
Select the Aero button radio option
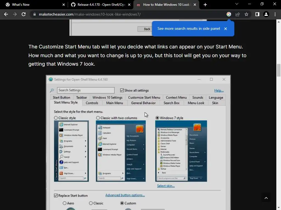pos(64,203)
